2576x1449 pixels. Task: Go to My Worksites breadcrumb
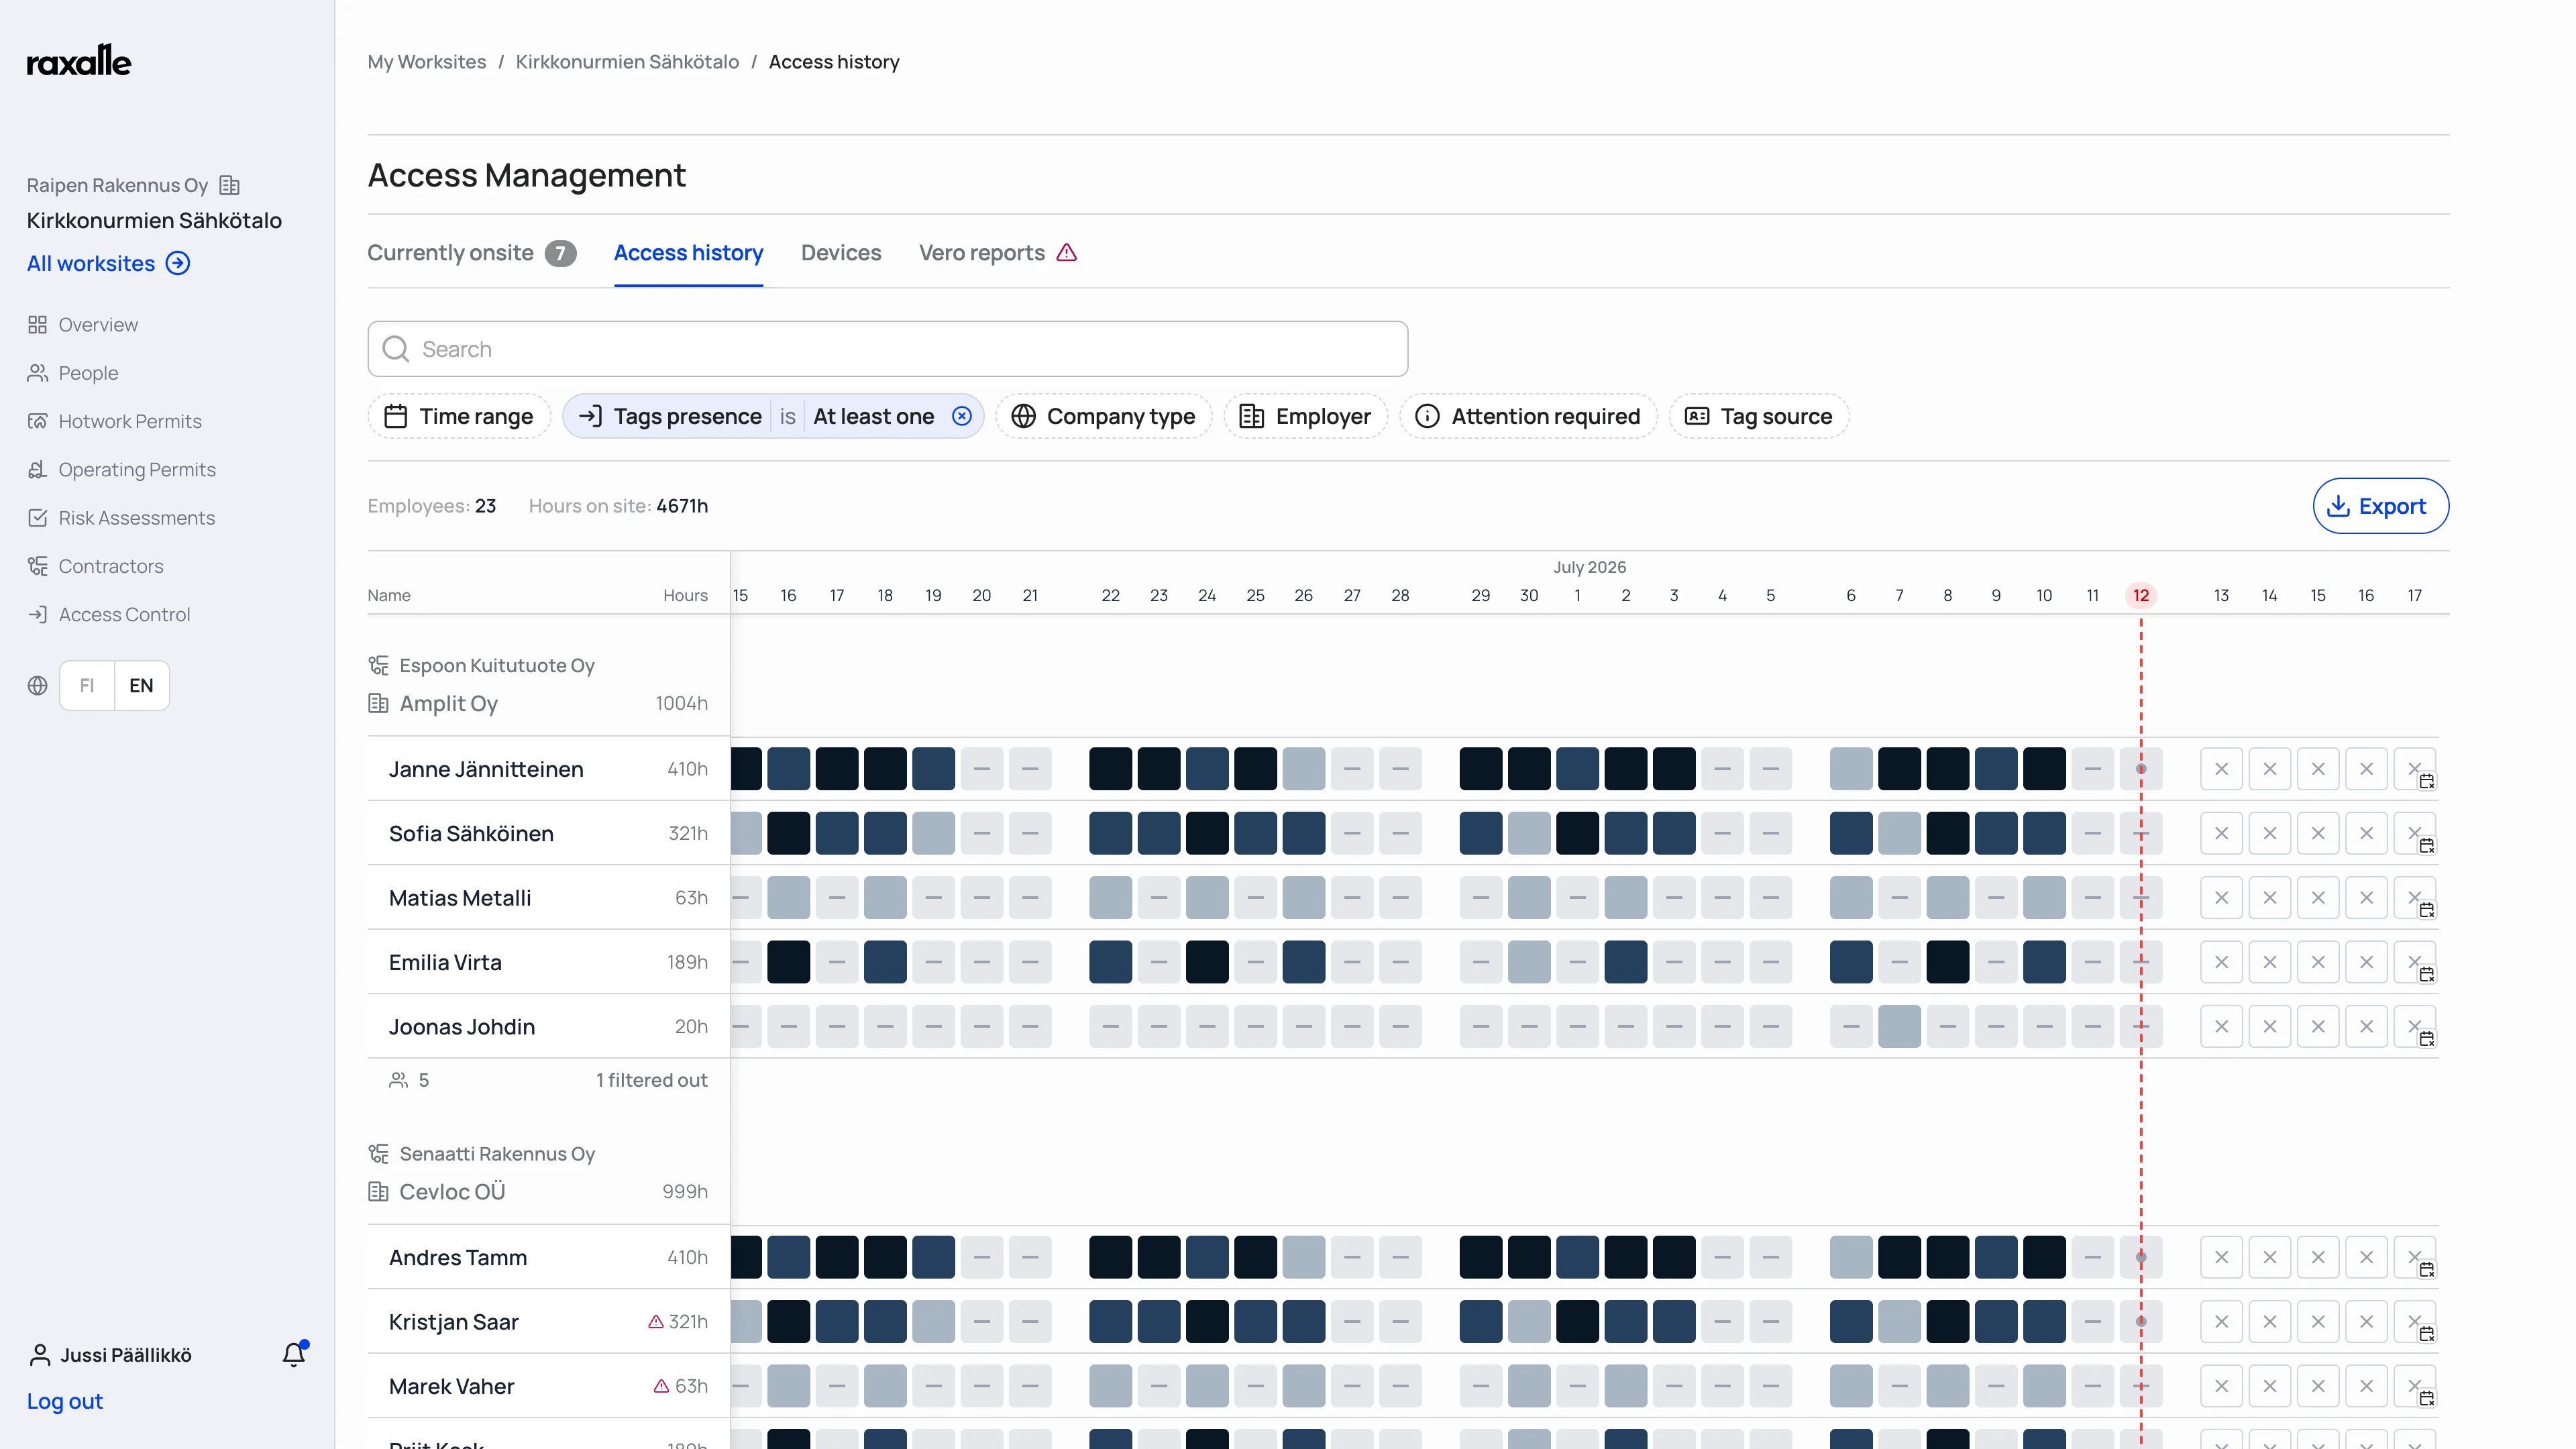427,62
